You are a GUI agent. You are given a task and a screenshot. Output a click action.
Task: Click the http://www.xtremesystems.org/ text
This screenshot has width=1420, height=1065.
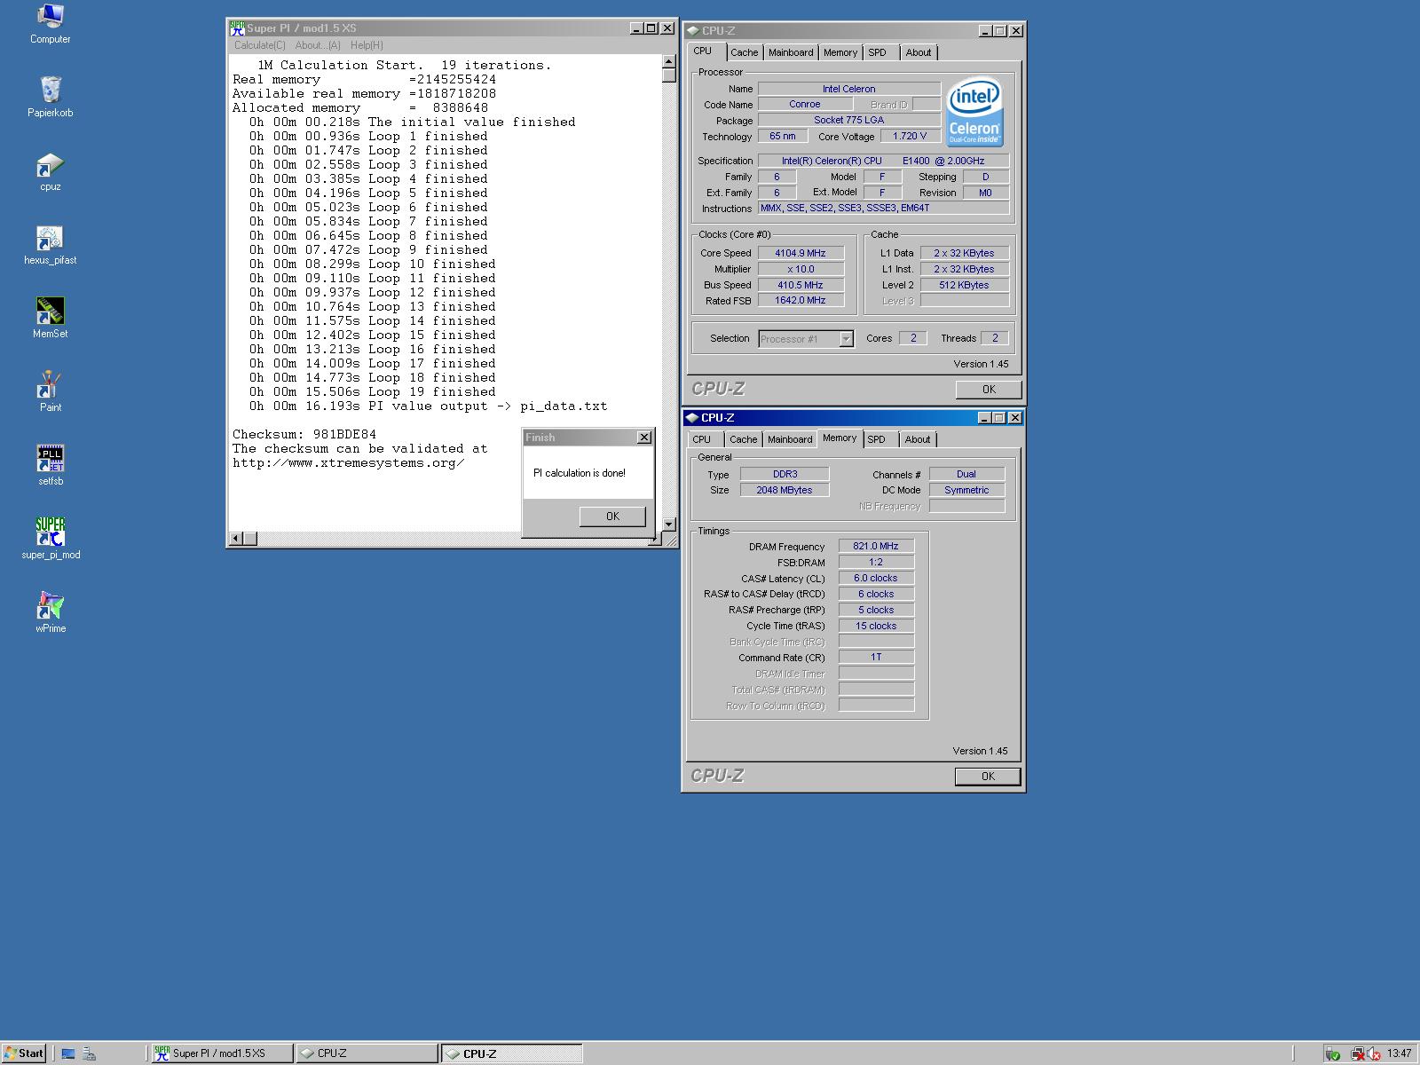(348, 463)
